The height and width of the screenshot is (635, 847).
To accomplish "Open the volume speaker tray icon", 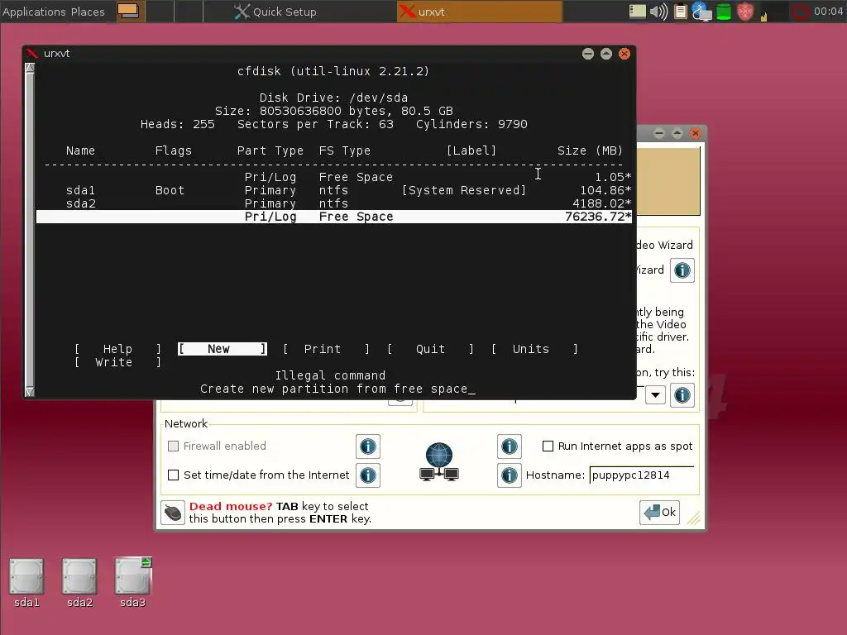I will (658, 12).
